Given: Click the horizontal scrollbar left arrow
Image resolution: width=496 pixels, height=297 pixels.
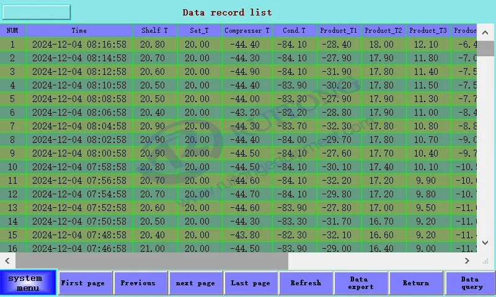Looking at the screenshot, I should pos(7,261).
